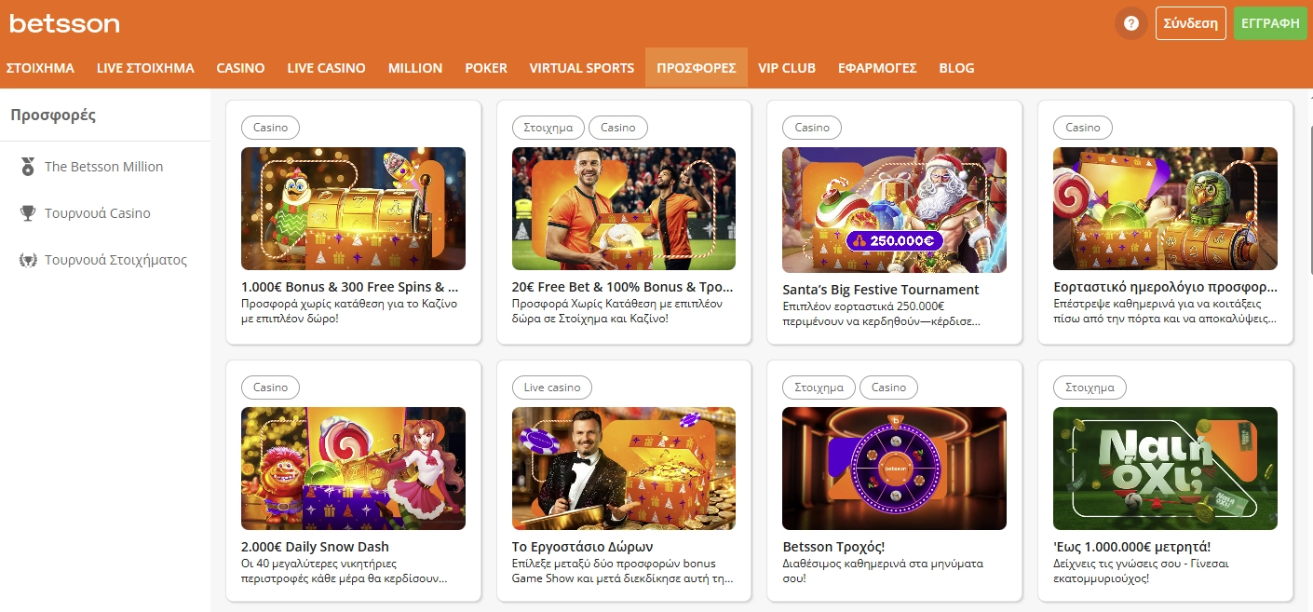Click the Betsson logo
The image size is (1313, 612).
63,24
